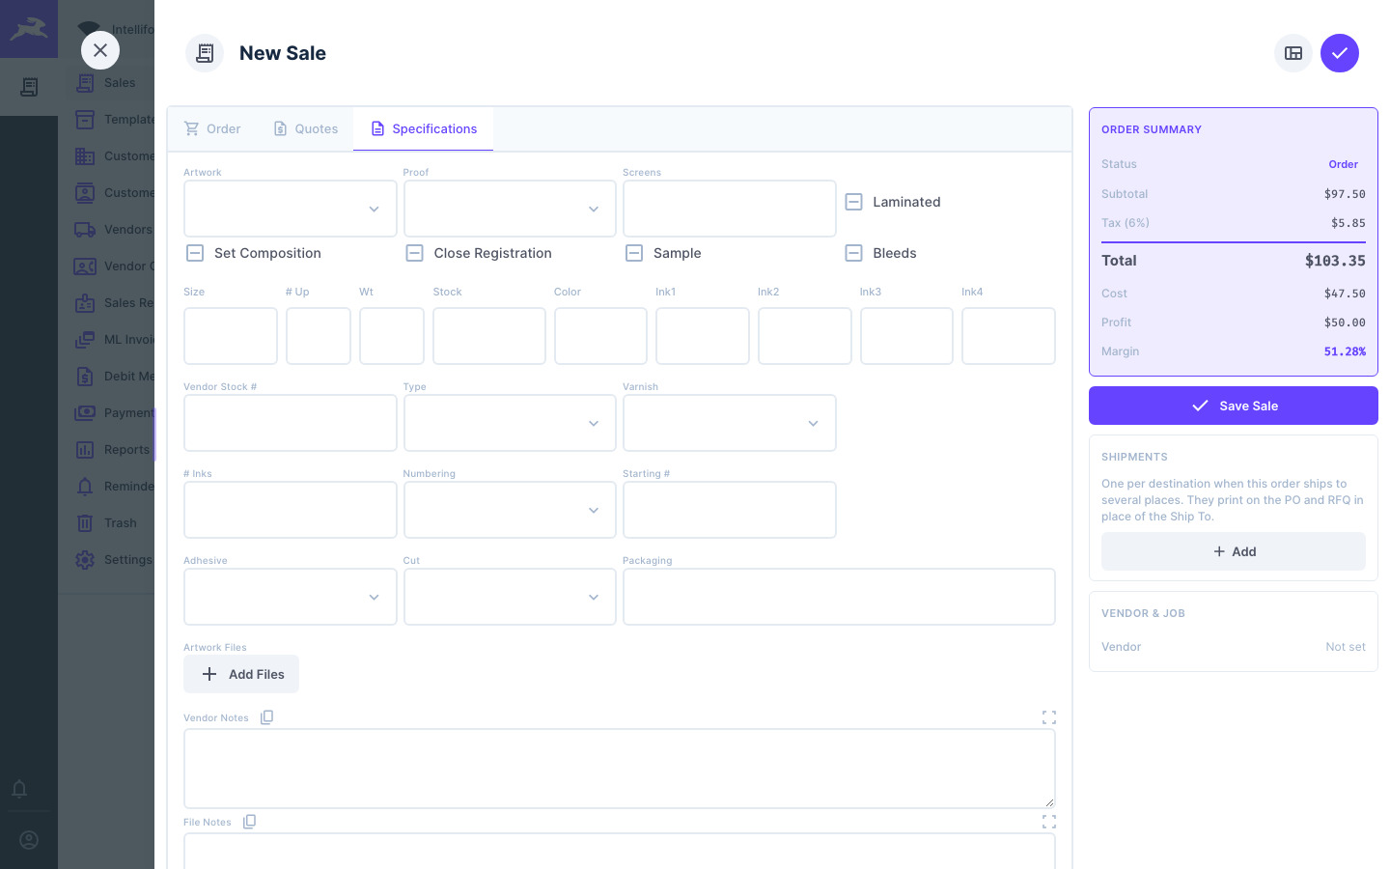The image size is (1390, 869).
Task: Click the New Sale receipt header icon
Action: click(205, 53)
